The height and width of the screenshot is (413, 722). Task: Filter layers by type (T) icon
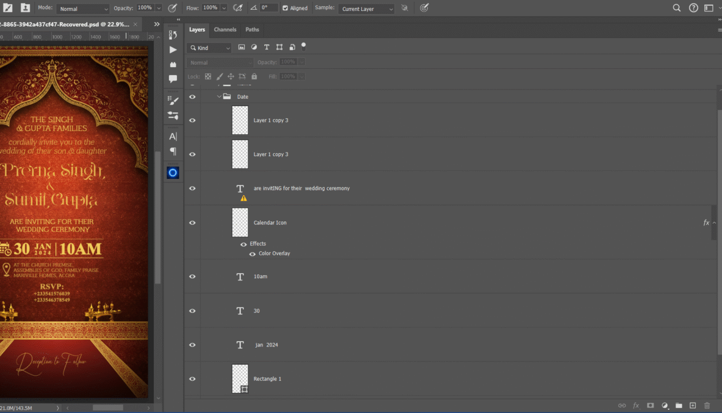pyautogui.click(x=267, y=48)
